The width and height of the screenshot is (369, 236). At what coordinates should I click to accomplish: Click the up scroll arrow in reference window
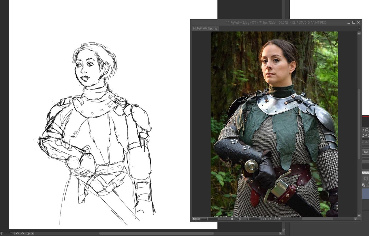tap(359, 33)
